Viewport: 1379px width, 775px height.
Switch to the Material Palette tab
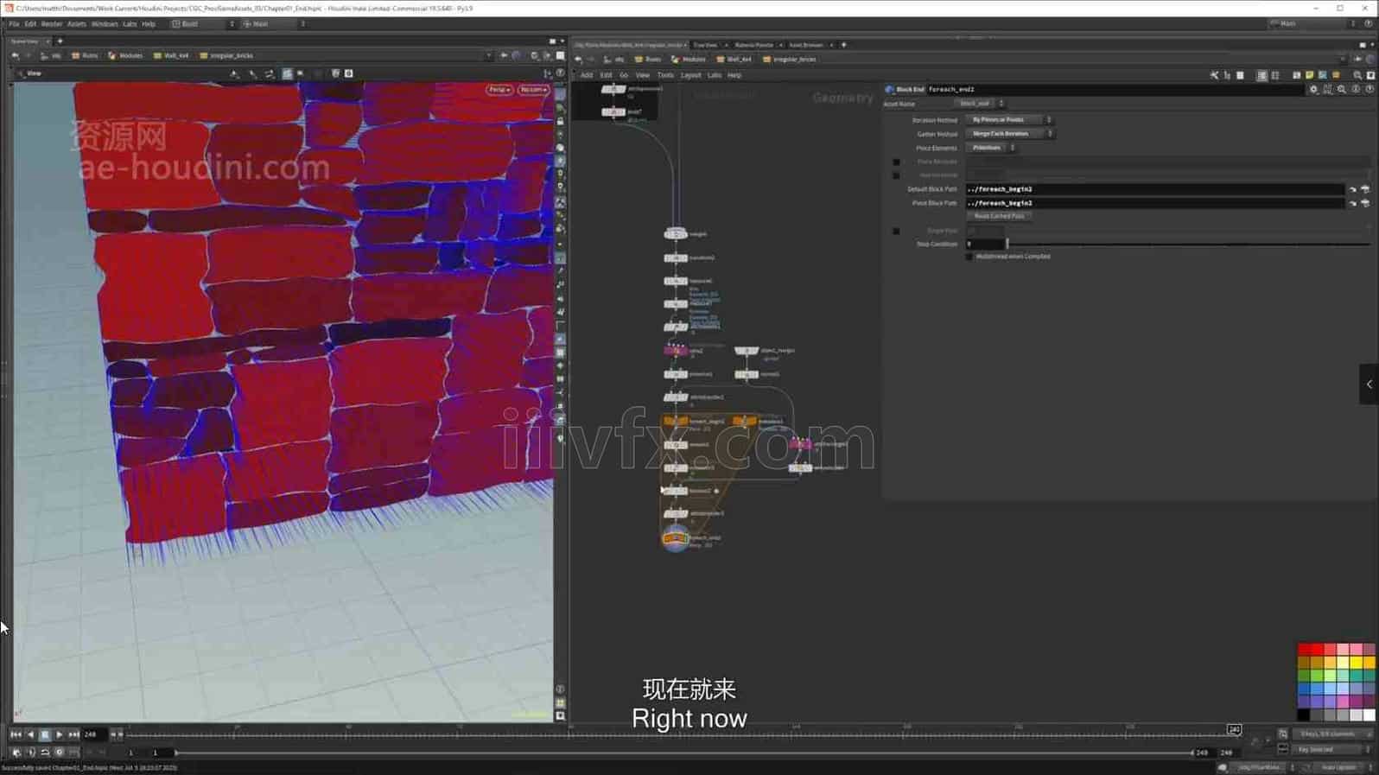click(754, 45)
